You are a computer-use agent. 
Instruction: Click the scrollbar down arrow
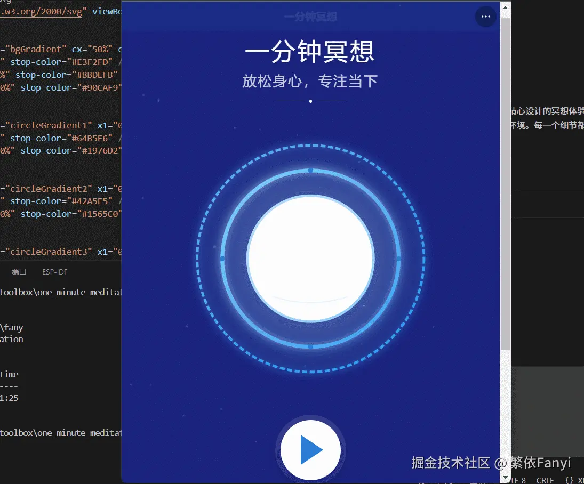[505, 477]
